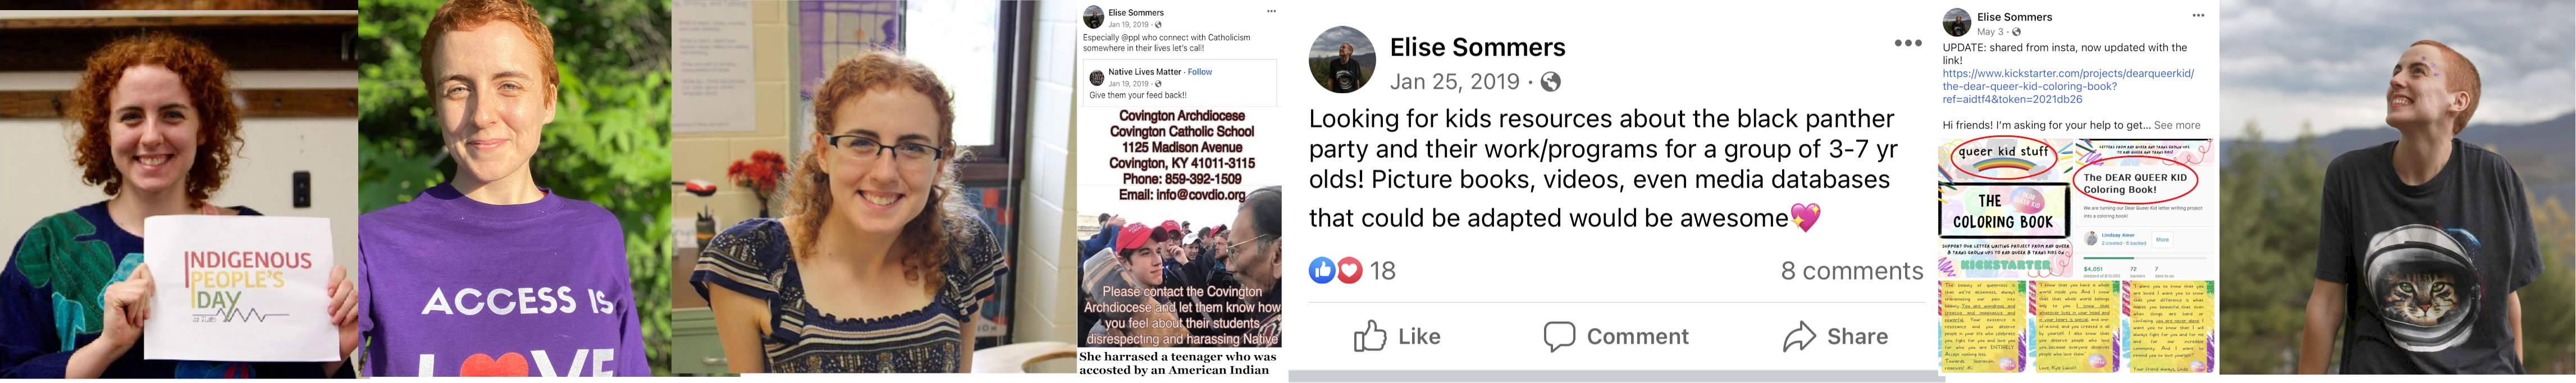Expand the post text with See more
Image resolution: width=2576 pixels, height=383 pixels.
pyautogui.click(x=2177, y=126)
